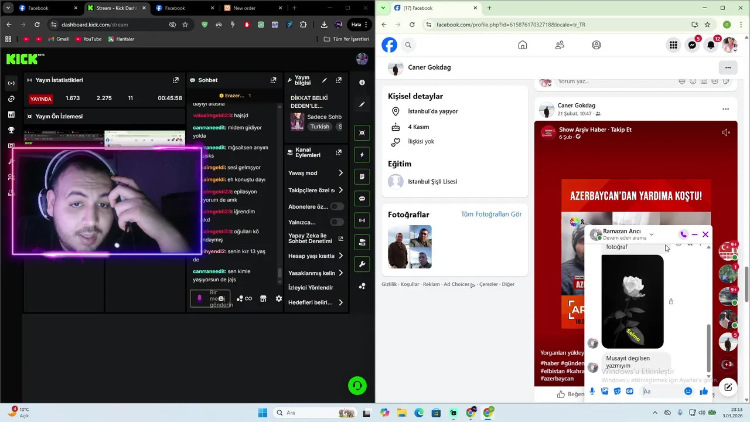Open the Chrome tab search dropdown in the Kick window
This screenshot has height=422, width=750.
(8, 8)
